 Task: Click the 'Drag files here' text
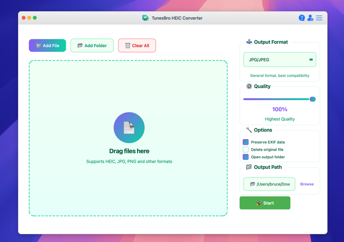(129, 151)
